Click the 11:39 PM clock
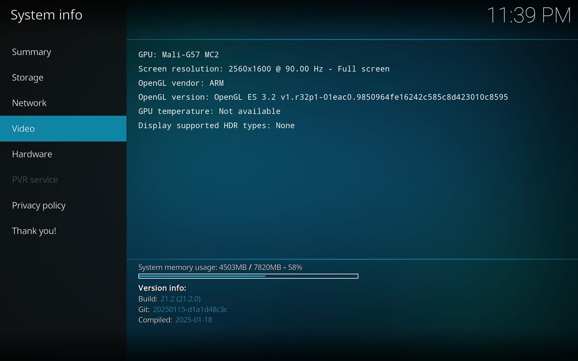The width and height of the screenshot is (578, 361). click(x=529, y=15)
